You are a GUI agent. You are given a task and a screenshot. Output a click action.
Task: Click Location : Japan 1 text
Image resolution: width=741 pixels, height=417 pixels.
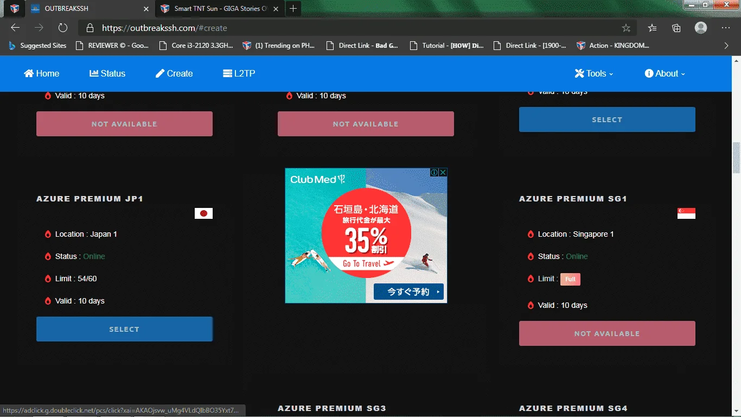point(86,234)
